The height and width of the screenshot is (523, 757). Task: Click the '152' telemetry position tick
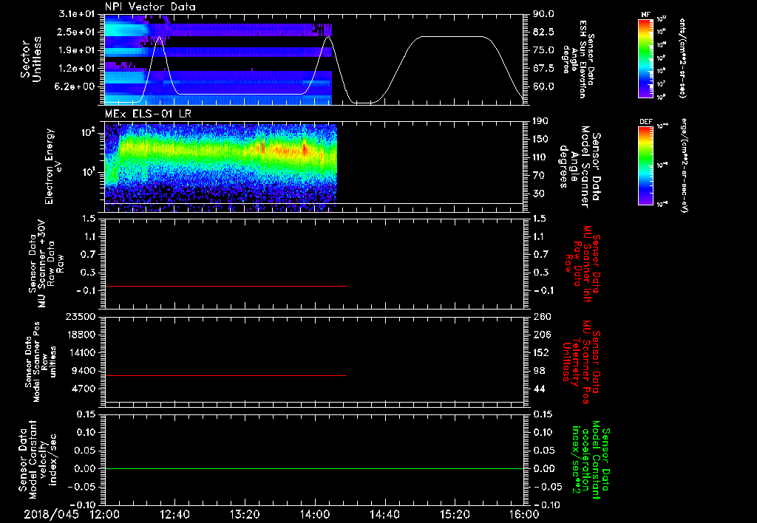(541, 352)
